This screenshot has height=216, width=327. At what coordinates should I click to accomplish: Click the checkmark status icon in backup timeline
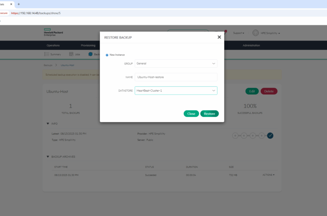[x=270, y=136]
